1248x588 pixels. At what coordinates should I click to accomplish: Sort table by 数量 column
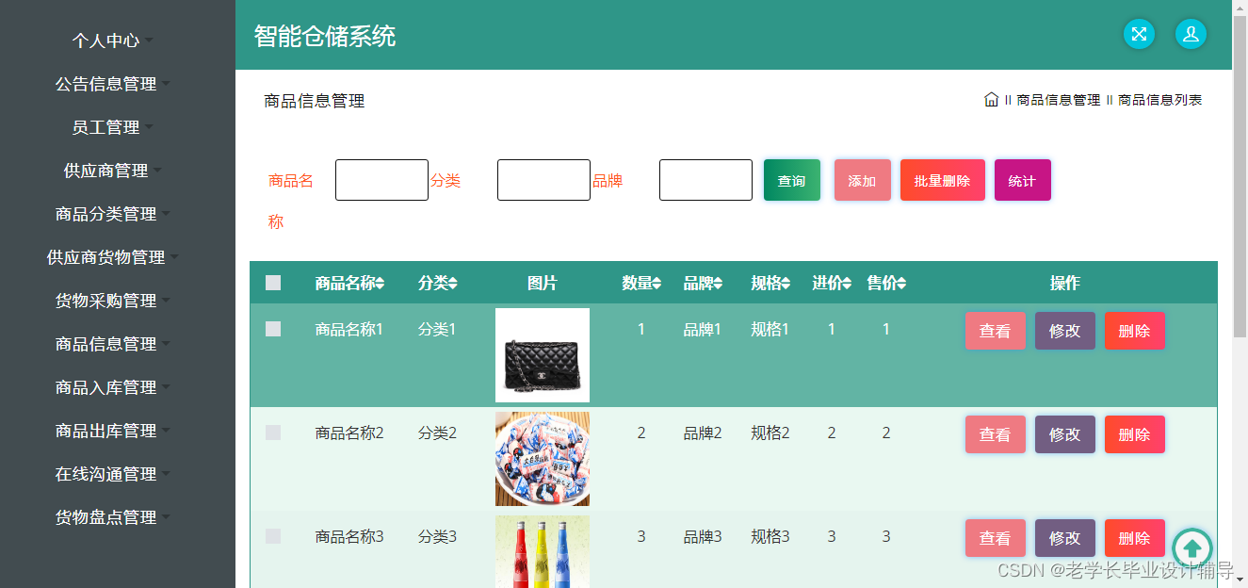tap(640, 283)
